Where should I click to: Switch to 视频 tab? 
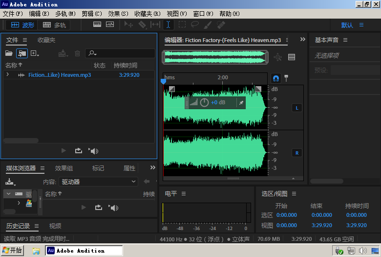point(55,226)
